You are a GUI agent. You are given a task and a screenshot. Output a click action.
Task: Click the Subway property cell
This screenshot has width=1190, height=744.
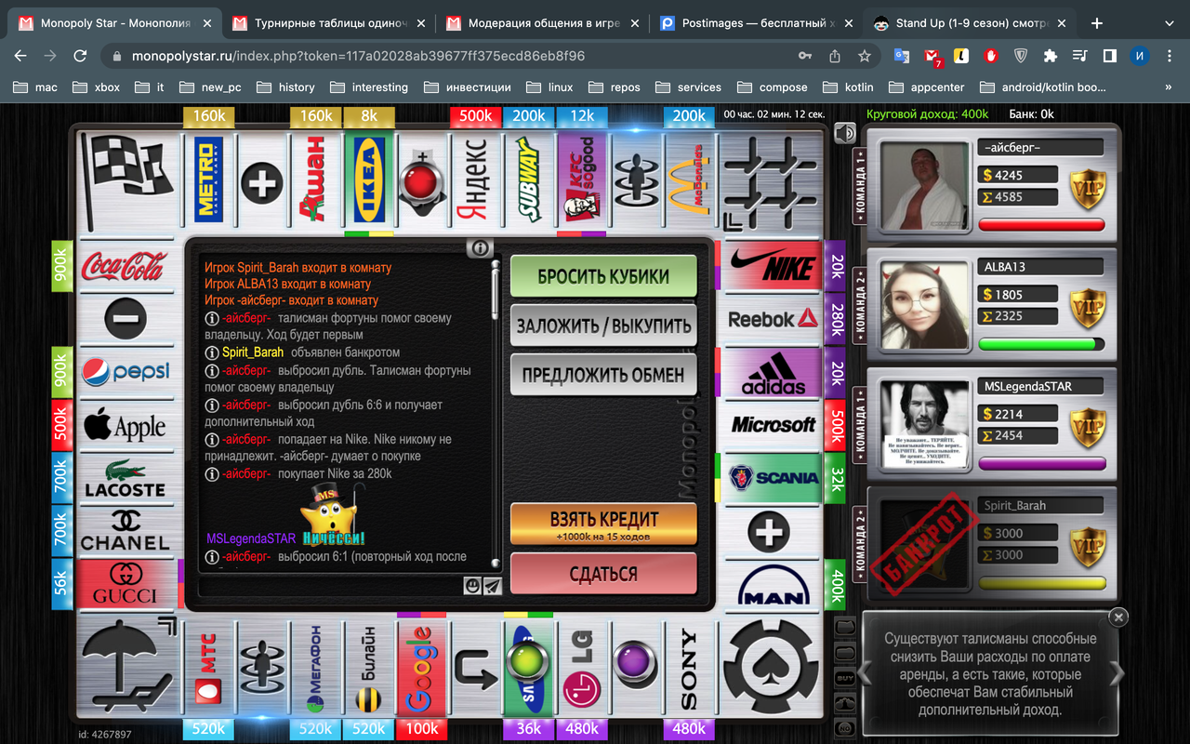[x=529, y=180]
